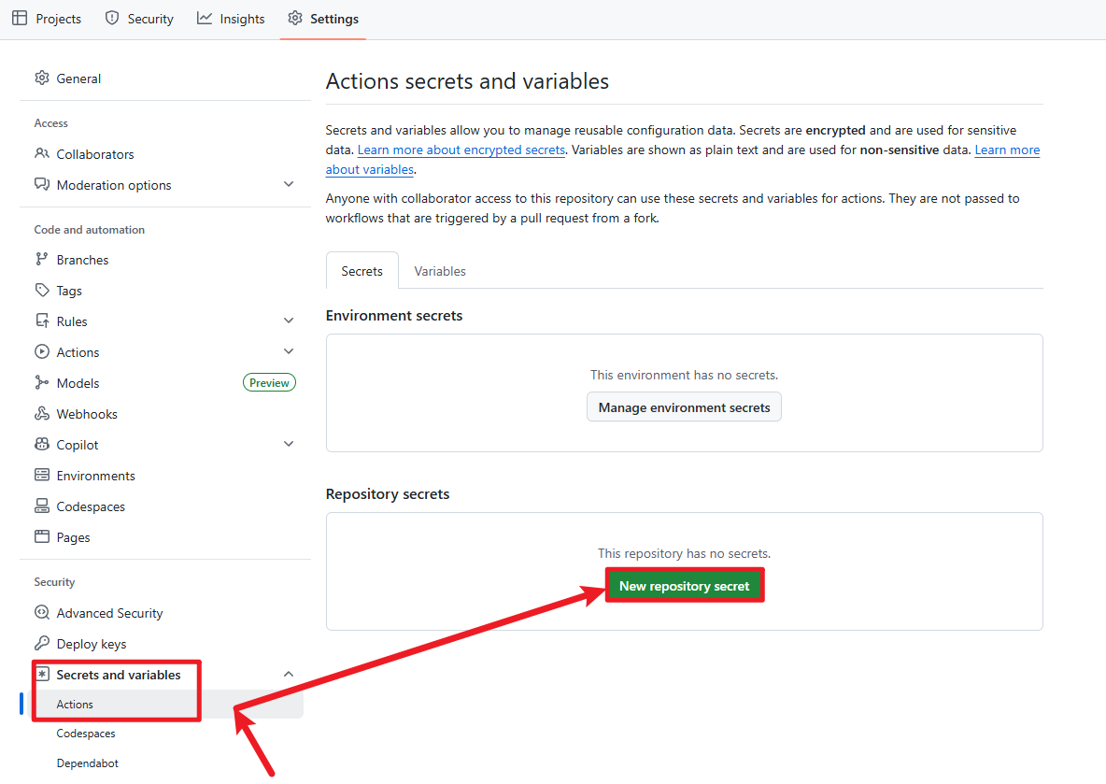The height and width of the screenshot is (784, 1106).
Task: Click 'This environment has no secrets.' text
Action: click(x=684, y=375)
